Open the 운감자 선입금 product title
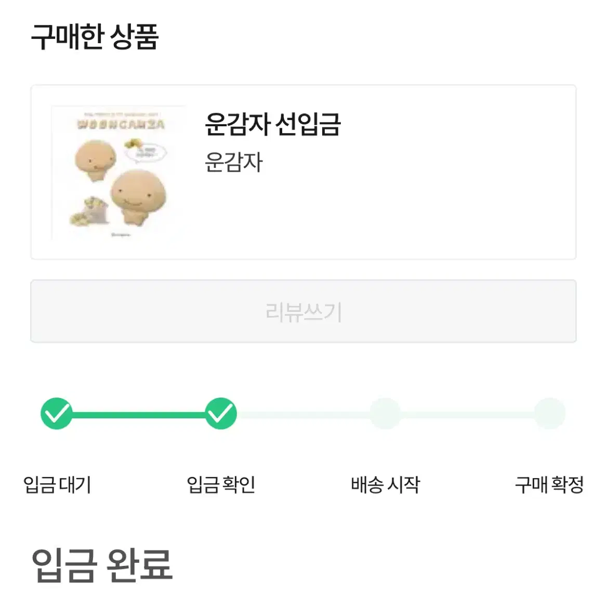This screenshot has width=607, height=607. point(272,124)
